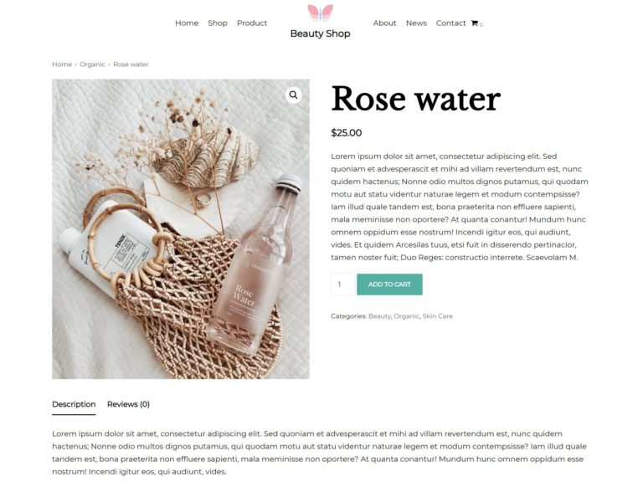
Task: Open the Skin Care category link
Action: tap(438, 316)
